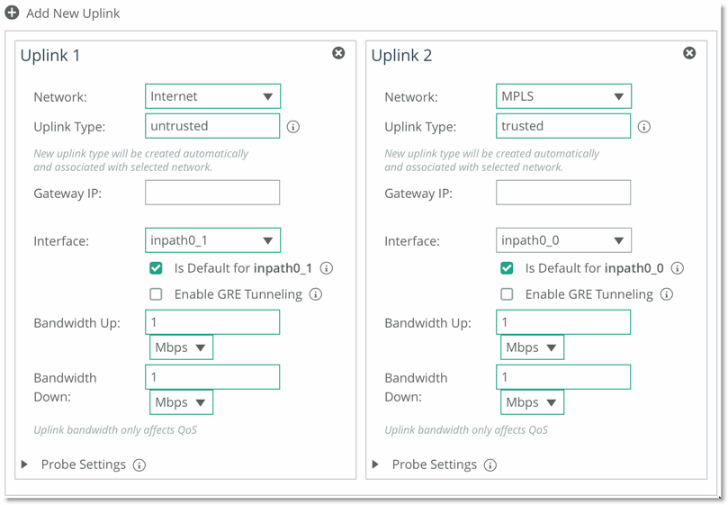The width and height of the screenshot is (728, 505).
Task: Open info icon beside Is Default for inpath0_0
Action: [678, 268]
